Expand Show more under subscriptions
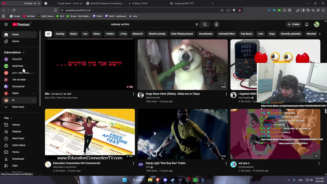Screen dimensions: 327x184 [x=18, y=107]
